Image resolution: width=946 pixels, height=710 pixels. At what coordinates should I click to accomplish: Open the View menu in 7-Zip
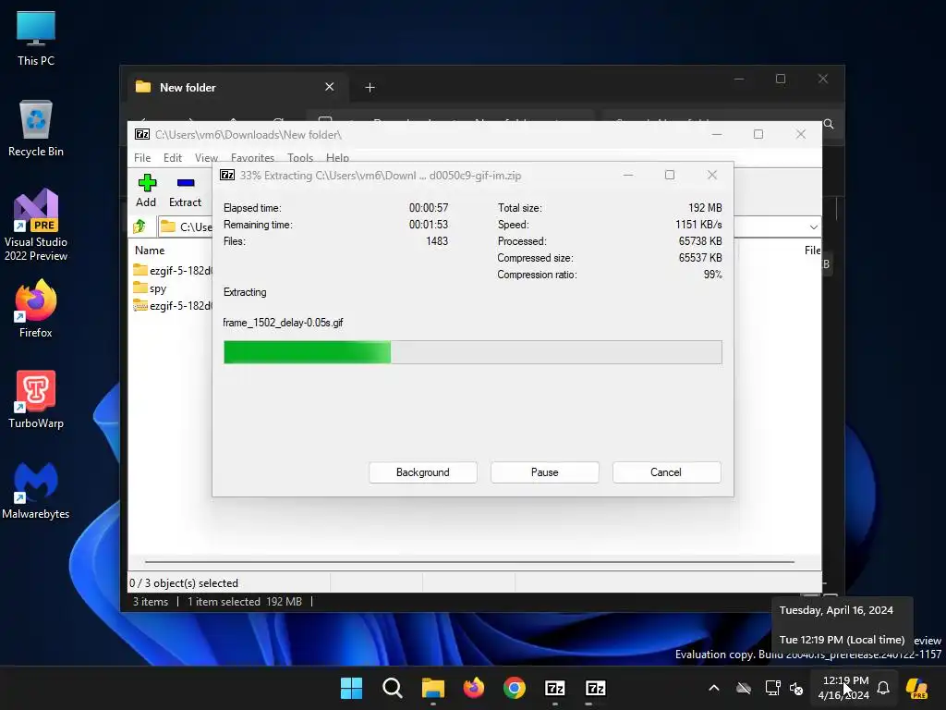206,157
